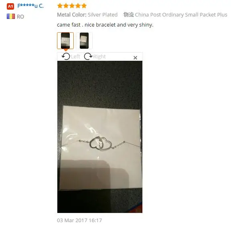Click the Left rotate label
This screenshot has height=225, width=231.
[x=75, y=57]
